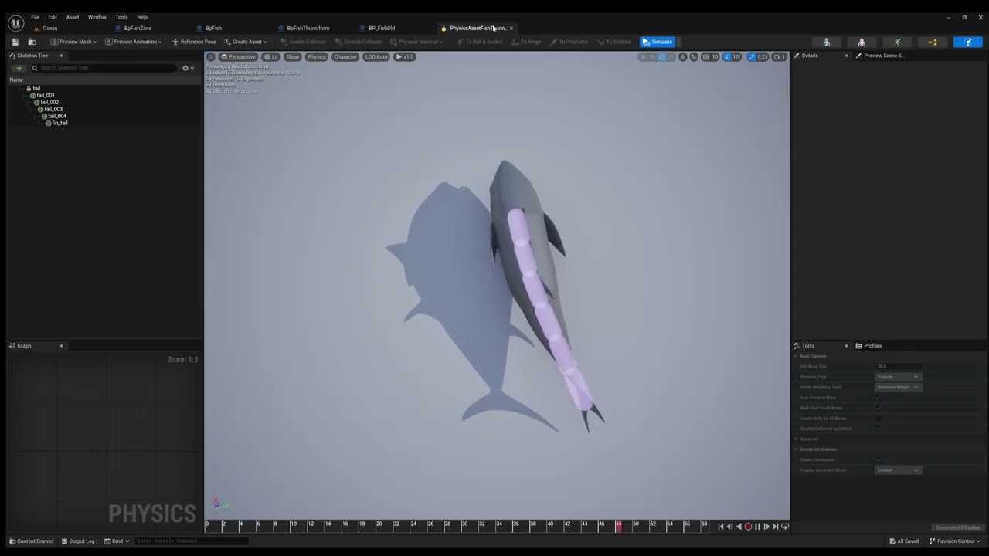Click Generate All Bodies button
This screenshot has width=989, height=556.
[957, 527]
